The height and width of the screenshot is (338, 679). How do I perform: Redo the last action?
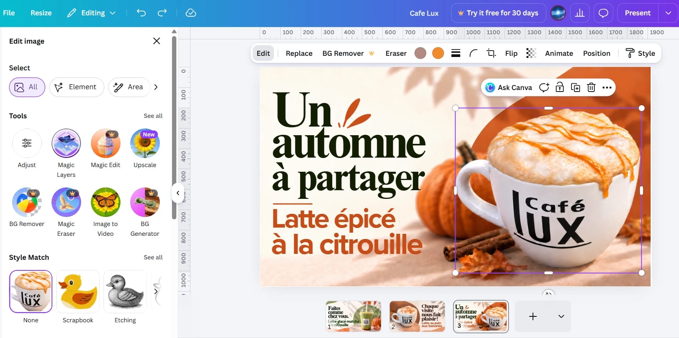(x=162, y=13)
